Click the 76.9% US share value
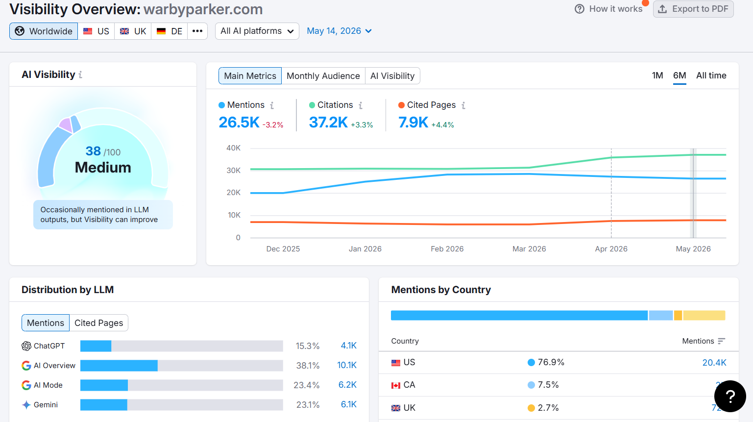 (x=551, y=362)
